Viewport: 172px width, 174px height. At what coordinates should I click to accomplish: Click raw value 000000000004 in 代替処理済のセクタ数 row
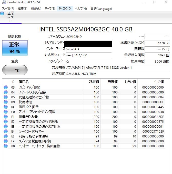point(153,97)
